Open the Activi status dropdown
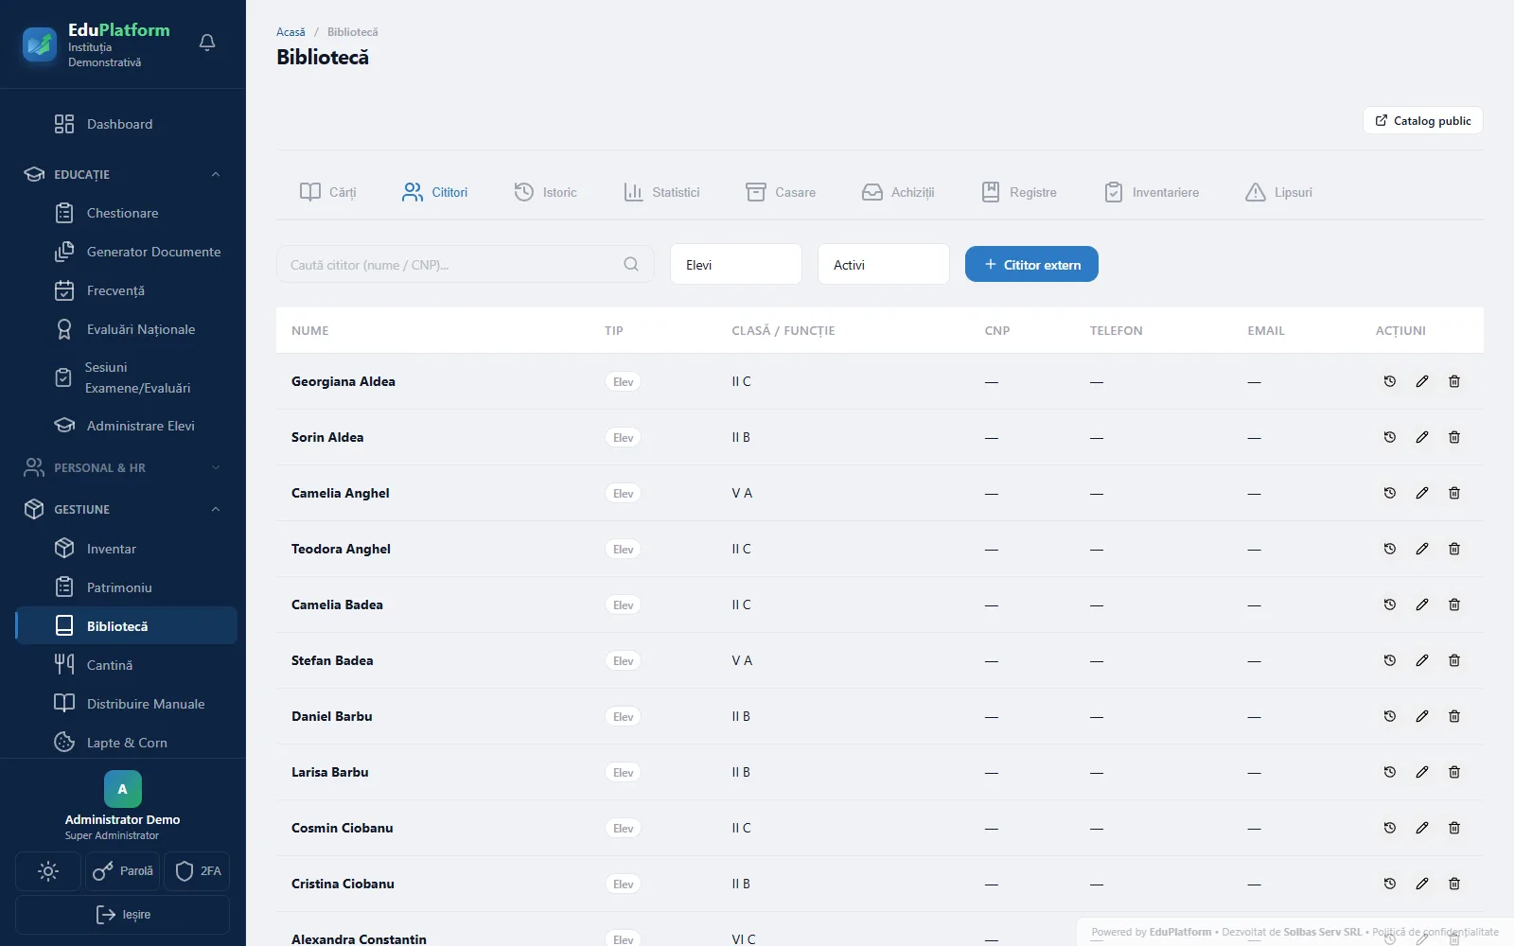The width and height of the screenshot is (1514, 946). 884,264
